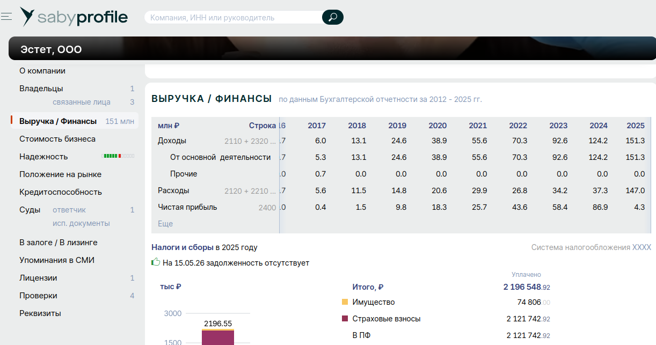
Task: Open Положение на рынке section
Action: [x=60, y=174]
